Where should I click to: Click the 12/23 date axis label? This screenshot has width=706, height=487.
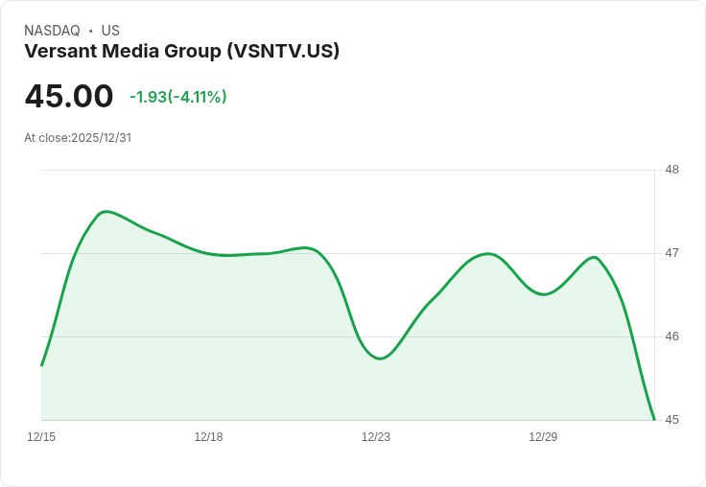376,437
